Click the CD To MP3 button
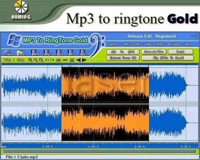 123,52
